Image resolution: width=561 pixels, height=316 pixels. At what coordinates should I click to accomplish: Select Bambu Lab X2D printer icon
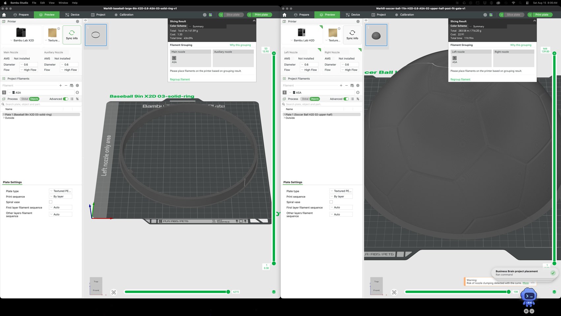pyautogui.click(x=21, y=32)
